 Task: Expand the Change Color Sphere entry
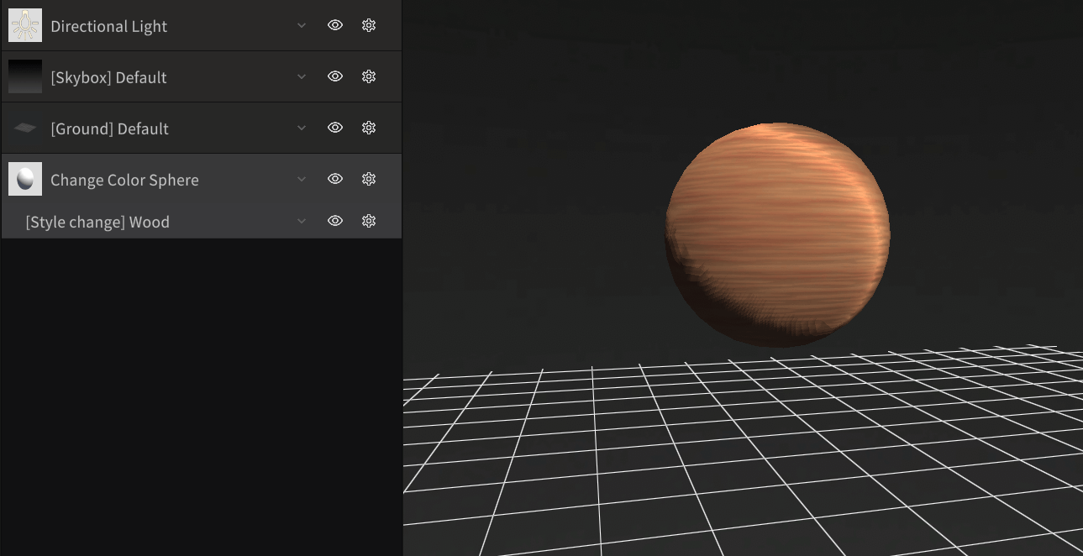tap(301, 179)
